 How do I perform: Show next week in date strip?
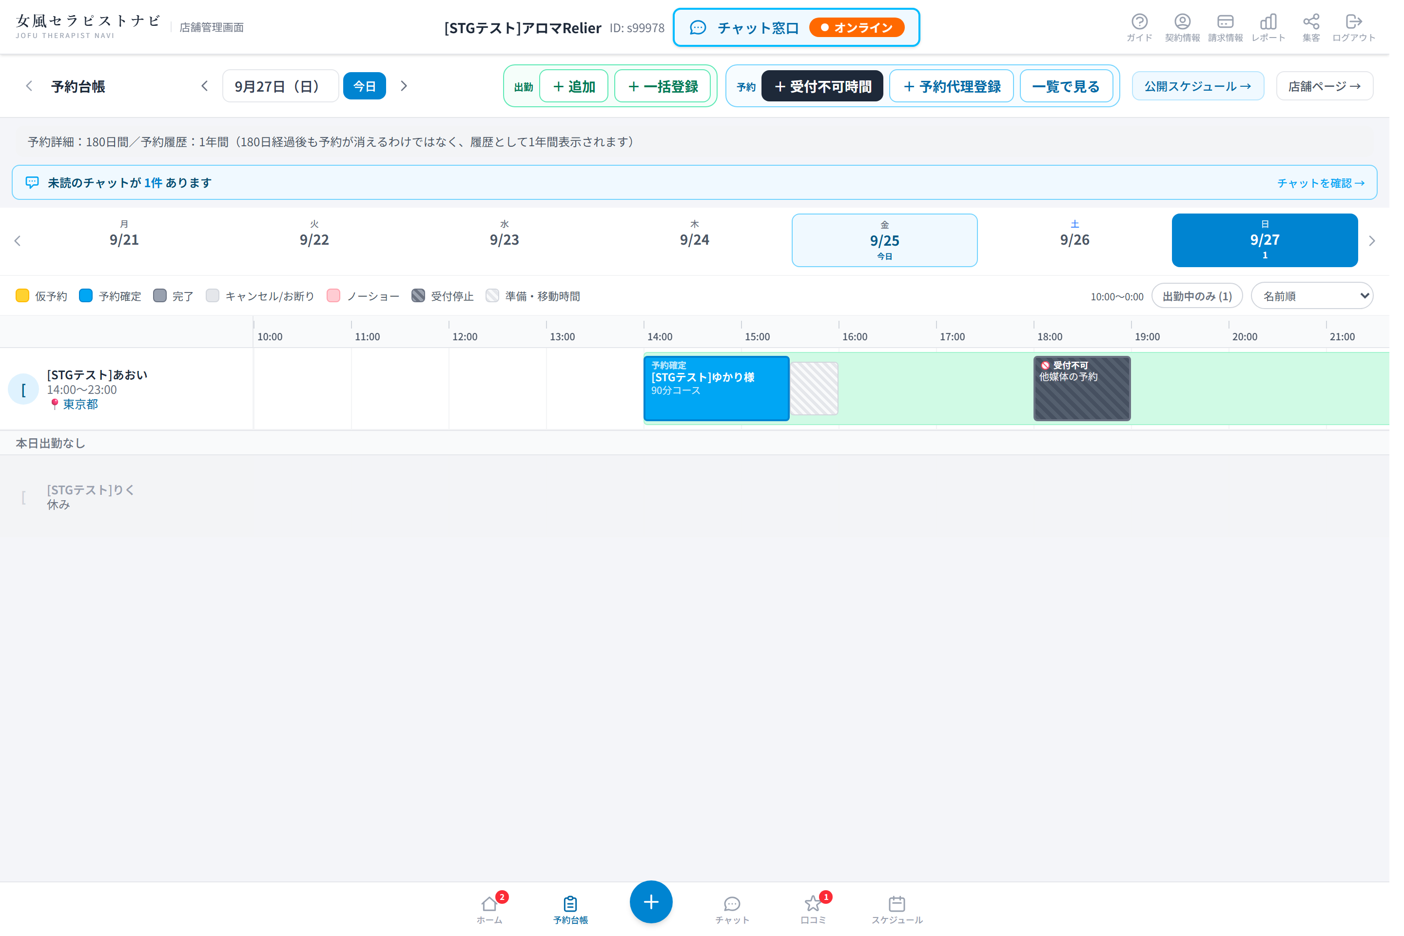click(x=1385, y=243)
